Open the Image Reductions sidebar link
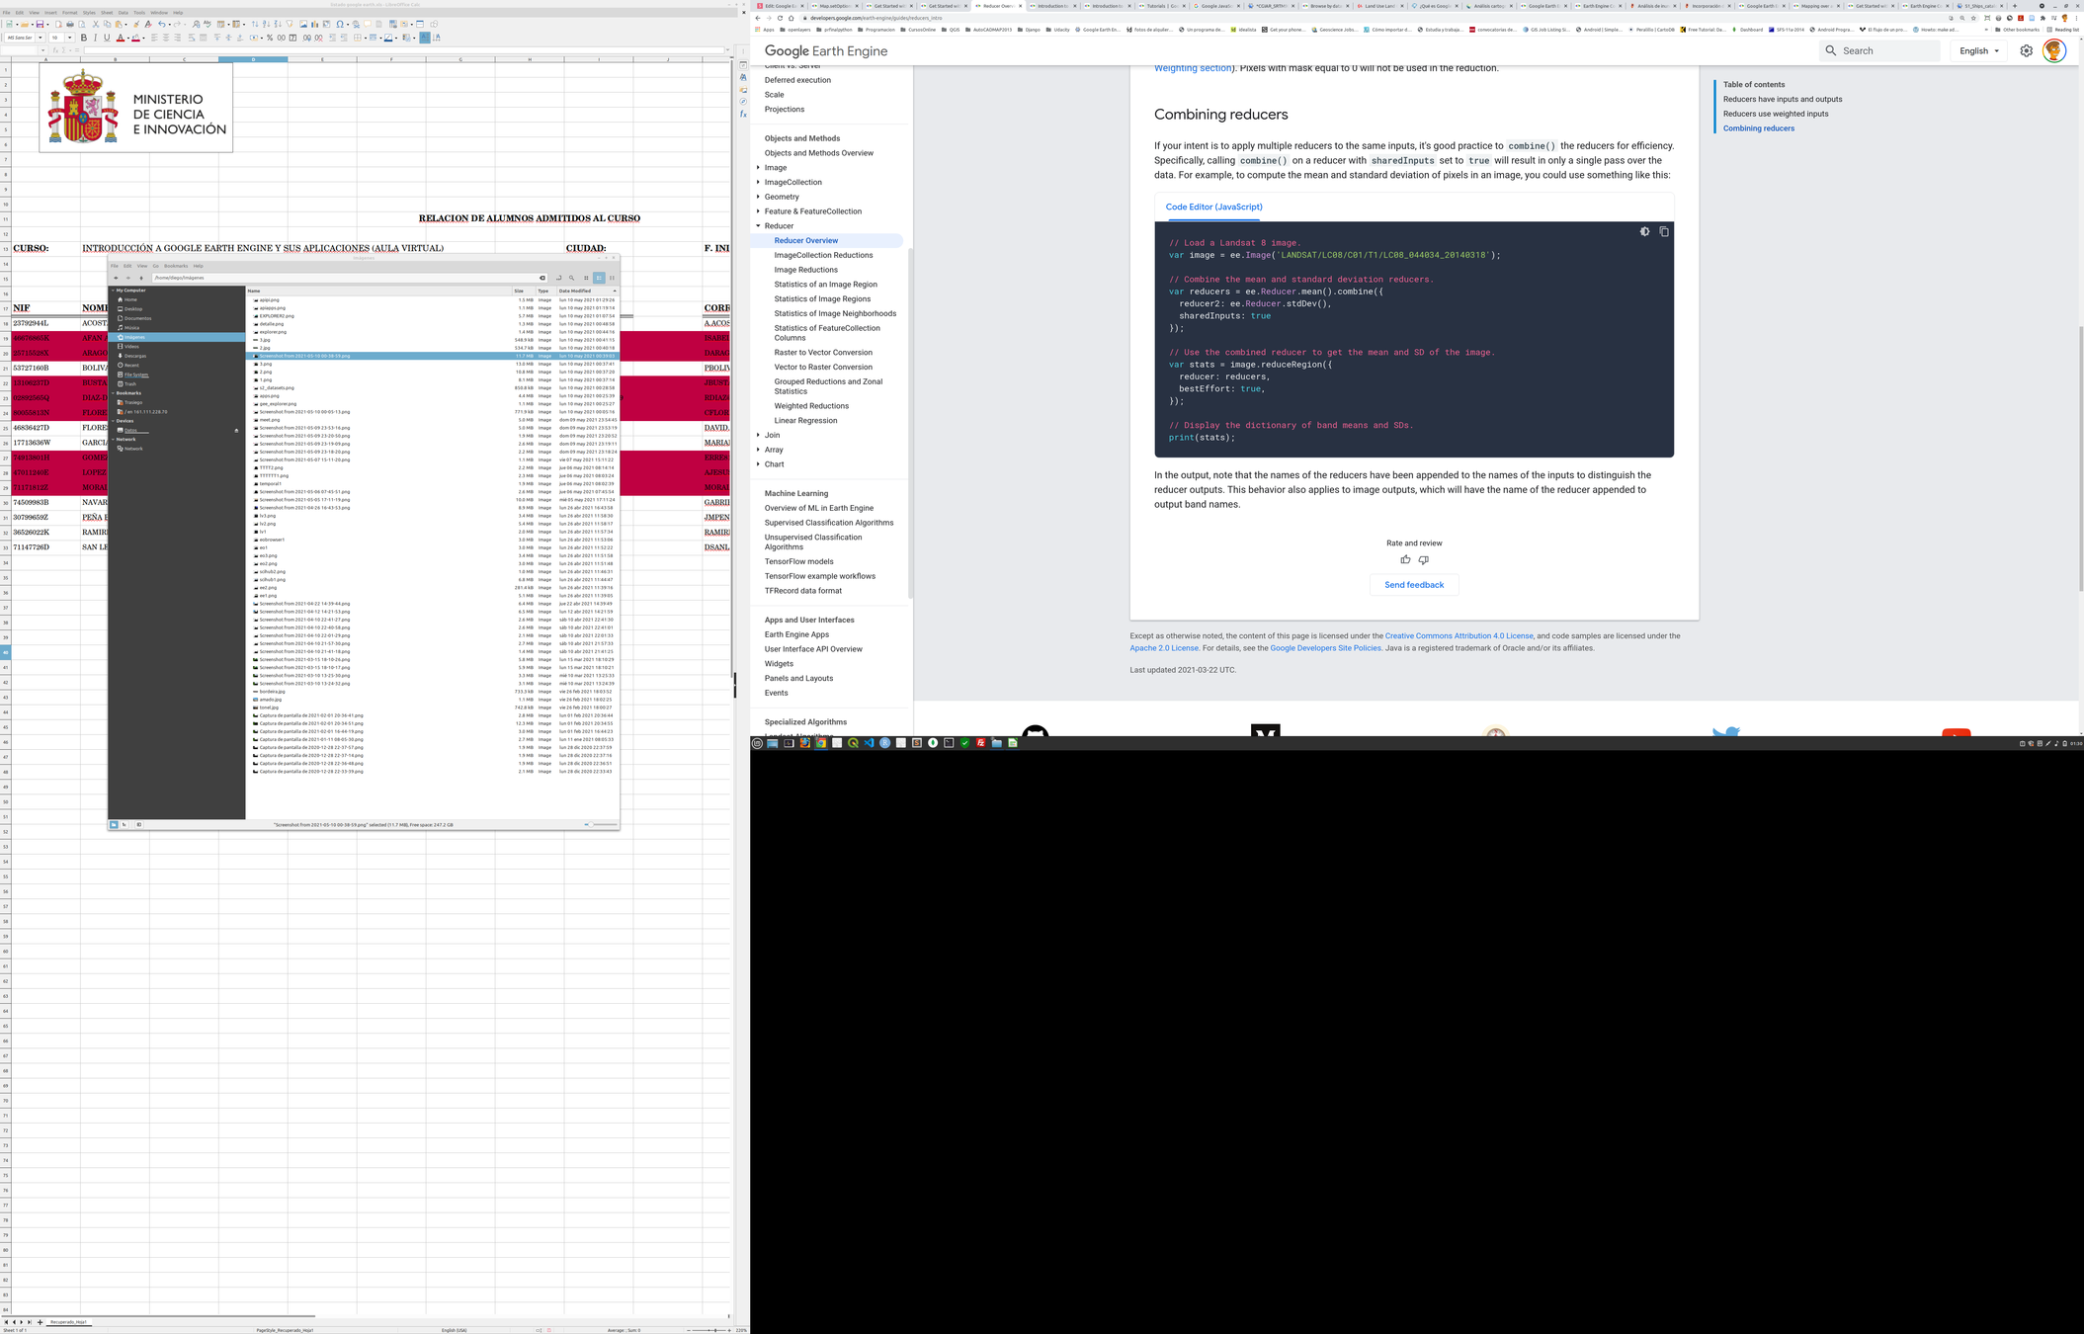2084x1334 pixels. coord(805,270)
